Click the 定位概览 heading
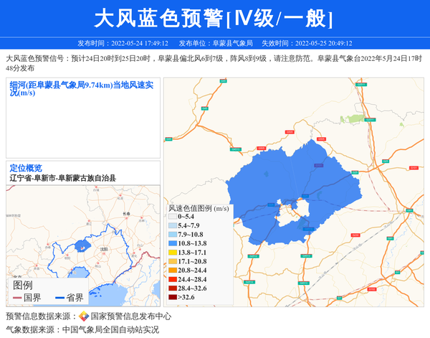 click(x=26, y=168)
